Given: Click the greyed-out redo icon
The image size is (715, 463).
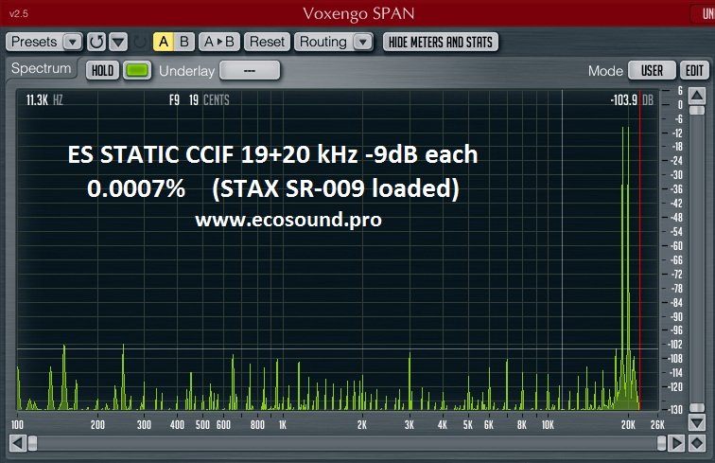Looking at the screenshot, I should coord(140,42).
